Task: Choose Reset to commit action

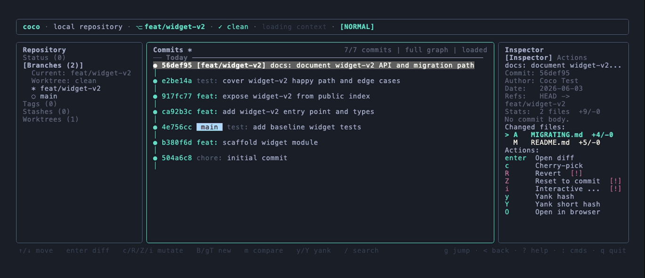Action: 563,181
